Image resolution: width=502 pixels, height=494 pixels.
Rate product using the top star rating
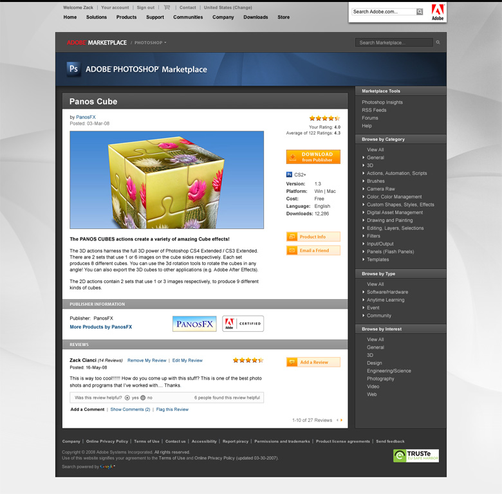tap(324, 118)
